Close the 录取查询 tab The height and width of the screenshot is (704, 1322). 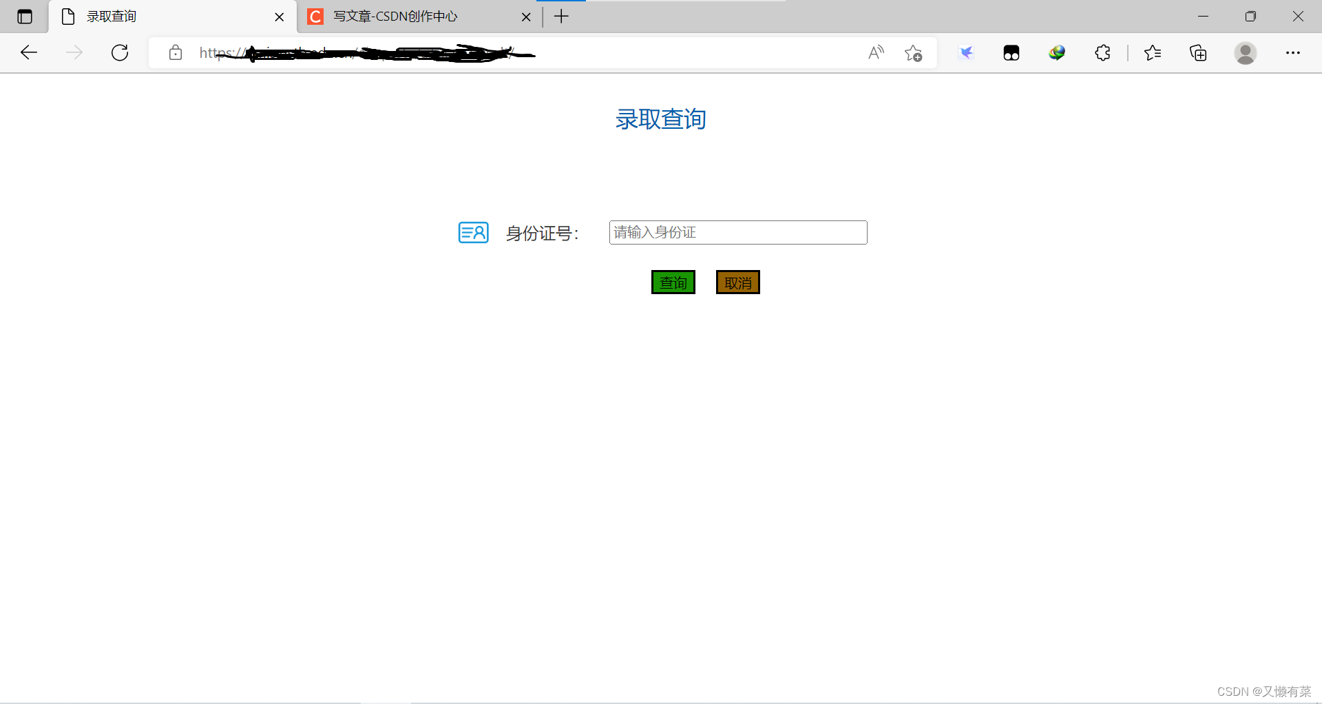click(x=280, y=17)
